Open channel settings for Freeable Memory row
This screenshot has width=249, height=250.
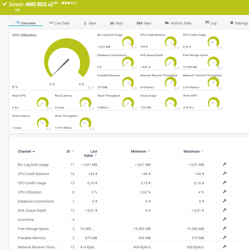point(225,238)
